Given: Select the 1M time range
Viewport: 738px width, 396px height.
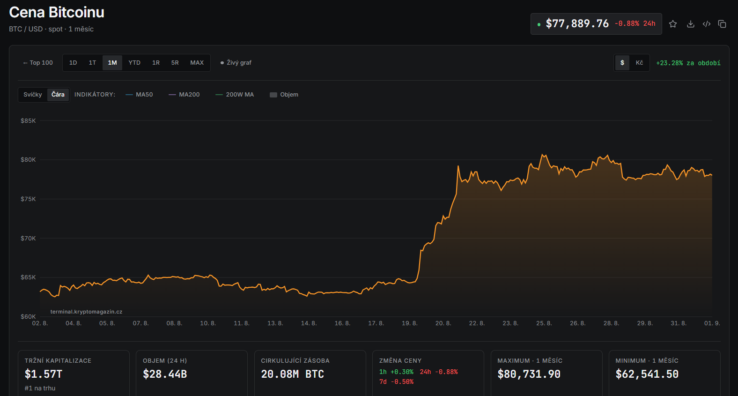Looking at the screenshot, I should (x=112, y=63).
